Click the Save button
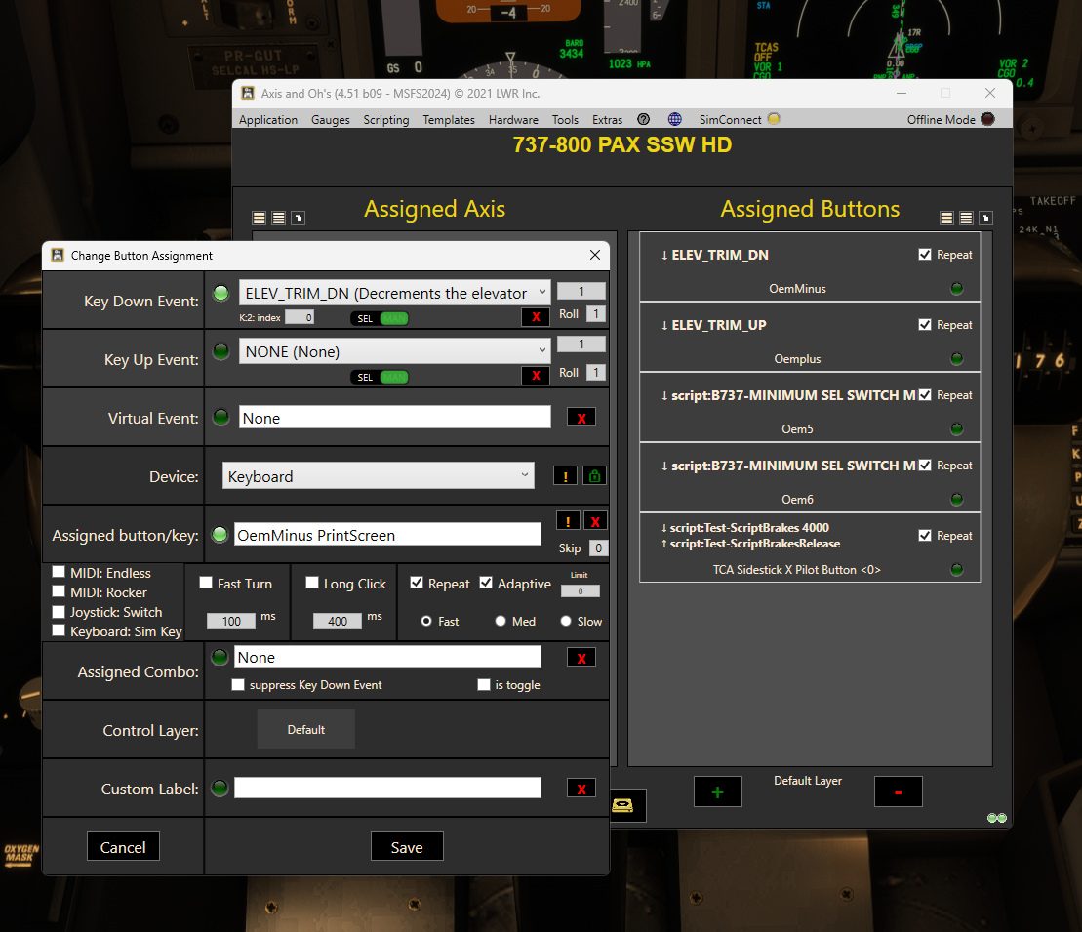1082x932 pixels. click(407, 846)
